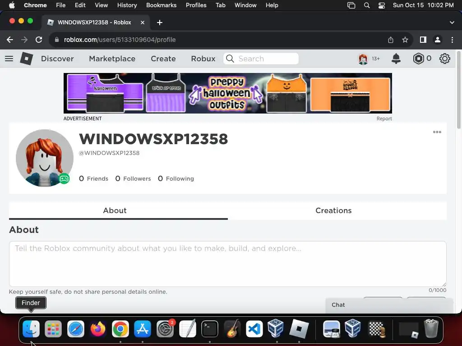Switch to the About tab
The width and height of the screenshot is (462, 346).
pos(115,210)
